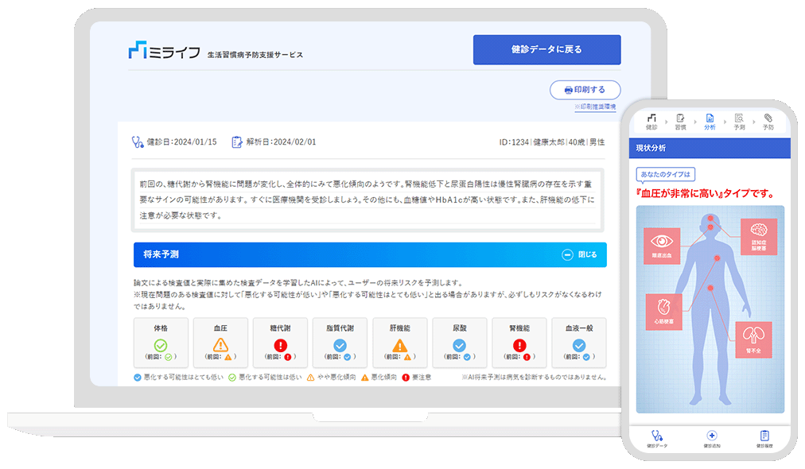Viewport: 805px width, 469px height.
Task: Select the 予測 step icon
Action: 739,118
